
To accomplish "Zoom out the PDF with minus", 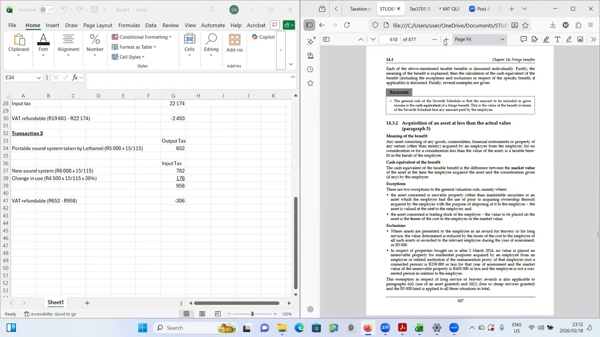I will coord(435,39).
